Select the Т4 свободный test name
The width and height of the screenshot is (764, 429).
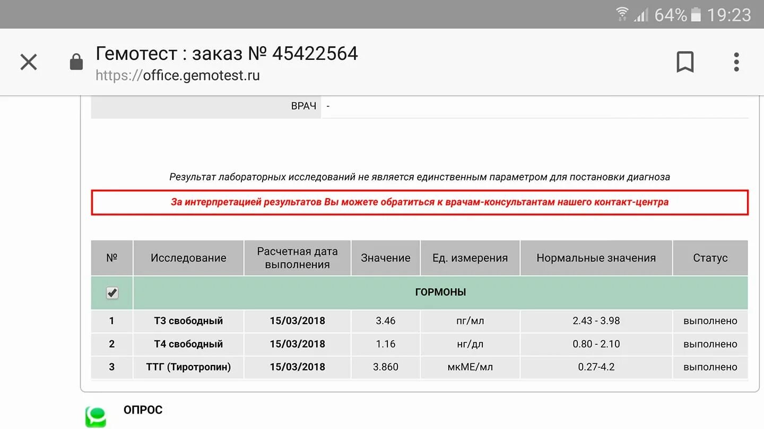[188, 344]
